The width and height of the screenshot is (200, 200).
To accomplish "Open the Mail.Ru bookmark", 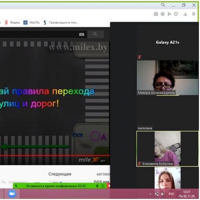I will click(x=32, y=22).
